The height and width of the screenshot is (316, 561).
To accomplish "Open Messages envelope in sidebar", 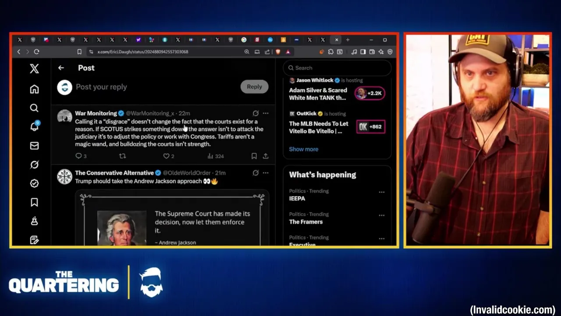I will coord(34,146).
